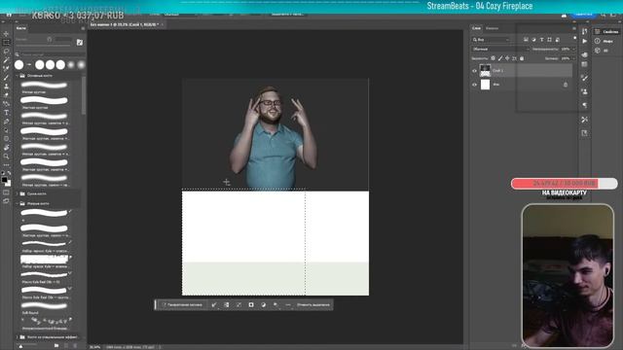The height and width of the screenshot is (350, 623).
Task: Collapse the first brush folder group
Action: 18,76
